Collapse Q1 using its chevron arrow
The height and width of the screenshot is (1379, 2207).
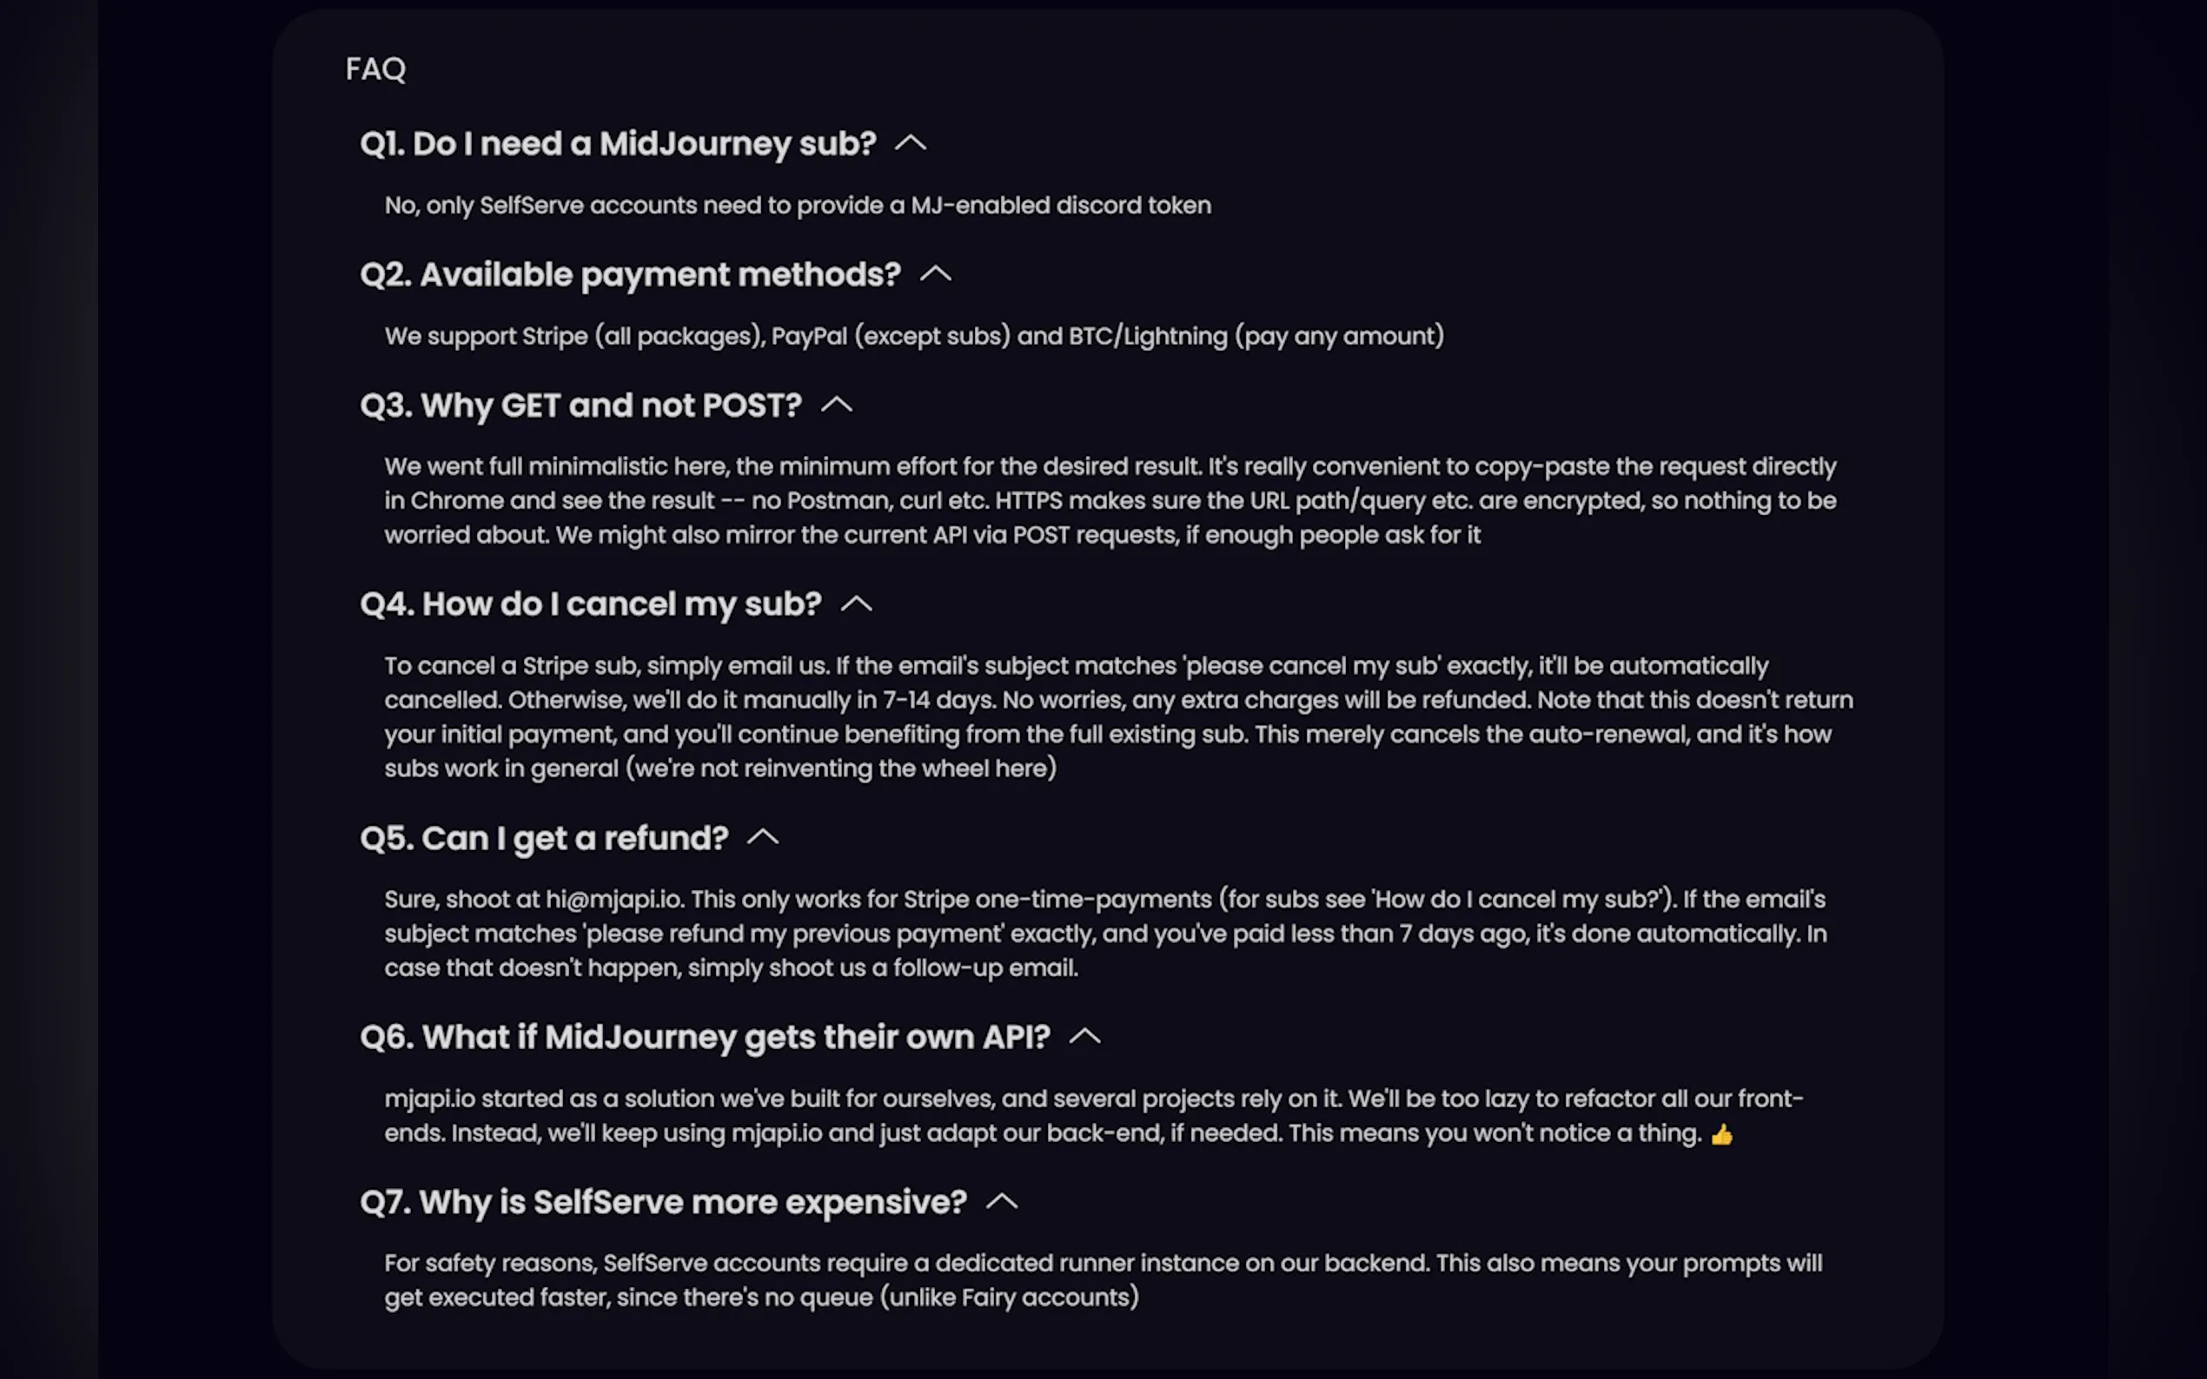(910, 143)
